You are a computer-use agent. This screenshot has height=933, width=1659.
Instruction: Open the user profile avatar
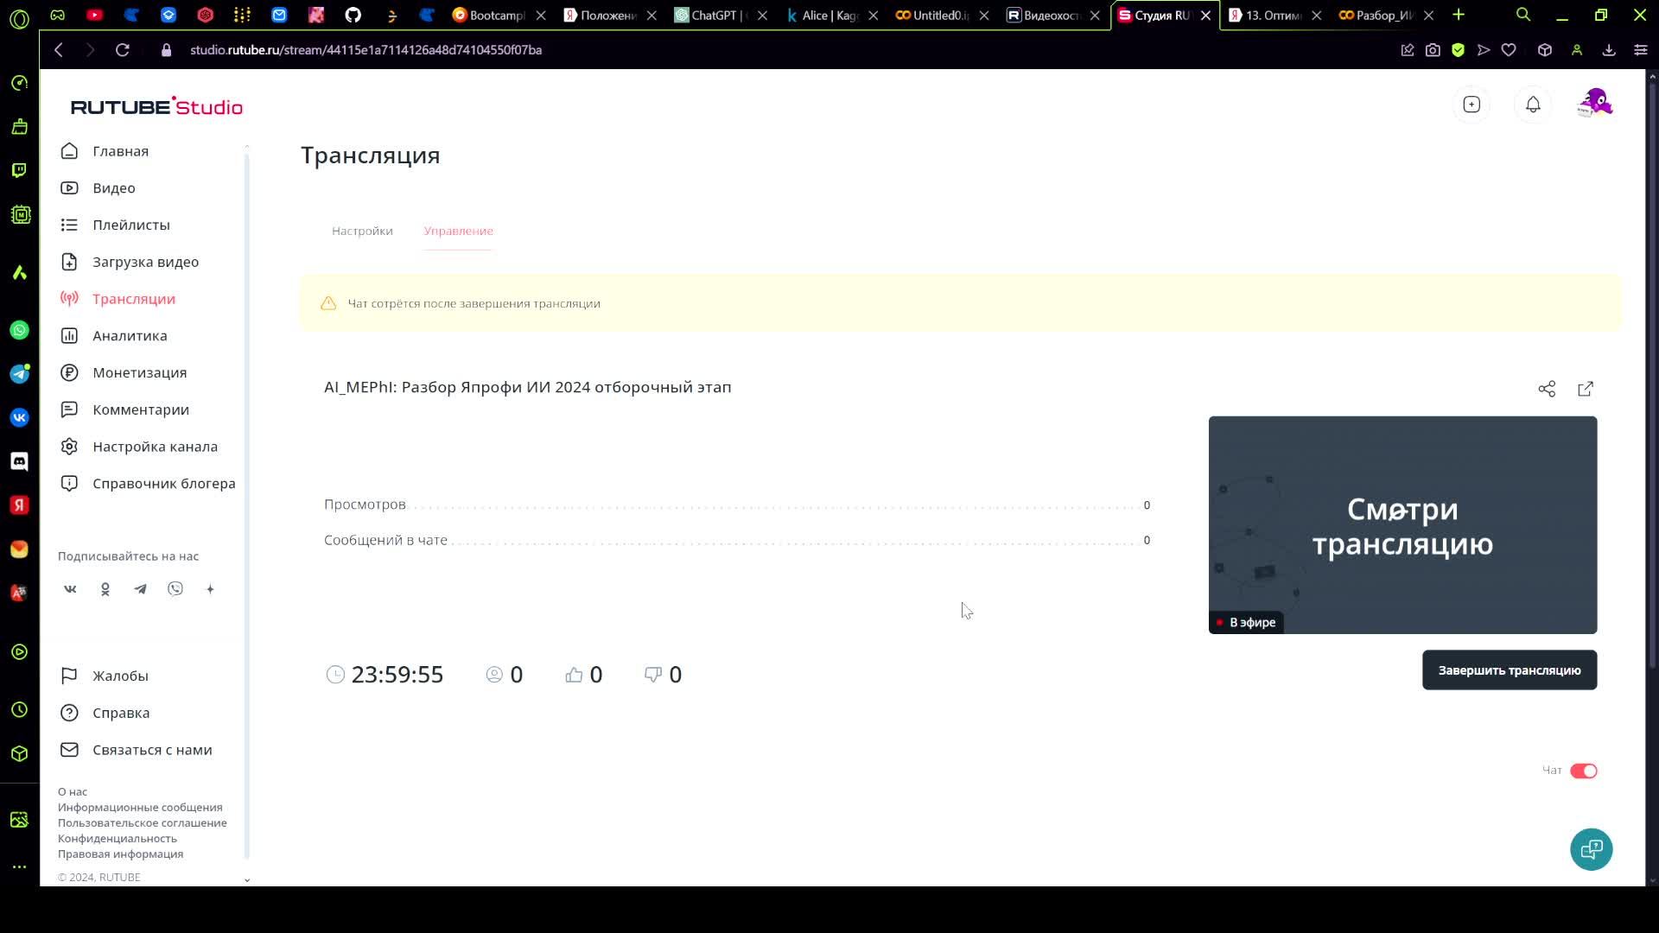(1595, 104)
